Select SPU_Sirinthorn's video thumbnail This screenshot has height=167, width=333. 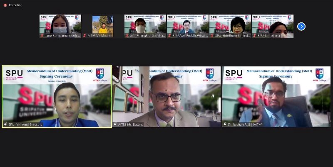(x=230, y=26)
